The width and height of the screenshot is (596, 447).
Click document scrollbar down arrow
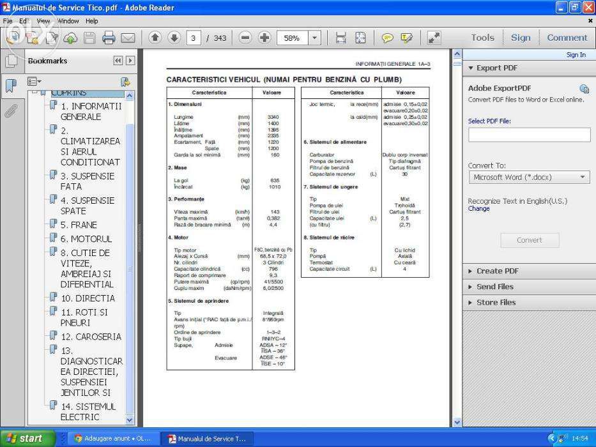(x=457, y=422)
